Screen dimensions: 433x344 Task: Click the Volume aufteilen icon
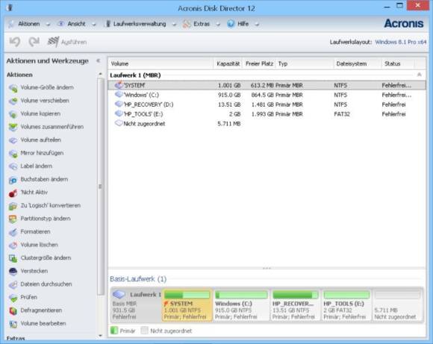click(x=13, y=140)
